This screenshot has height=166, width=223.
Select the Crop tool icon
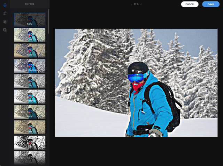coord(5,22)
